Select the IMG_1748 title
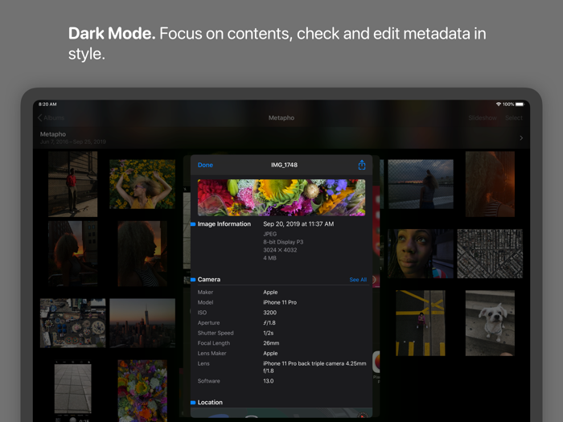This screenshot has width=563, height=422. (284, 165)
